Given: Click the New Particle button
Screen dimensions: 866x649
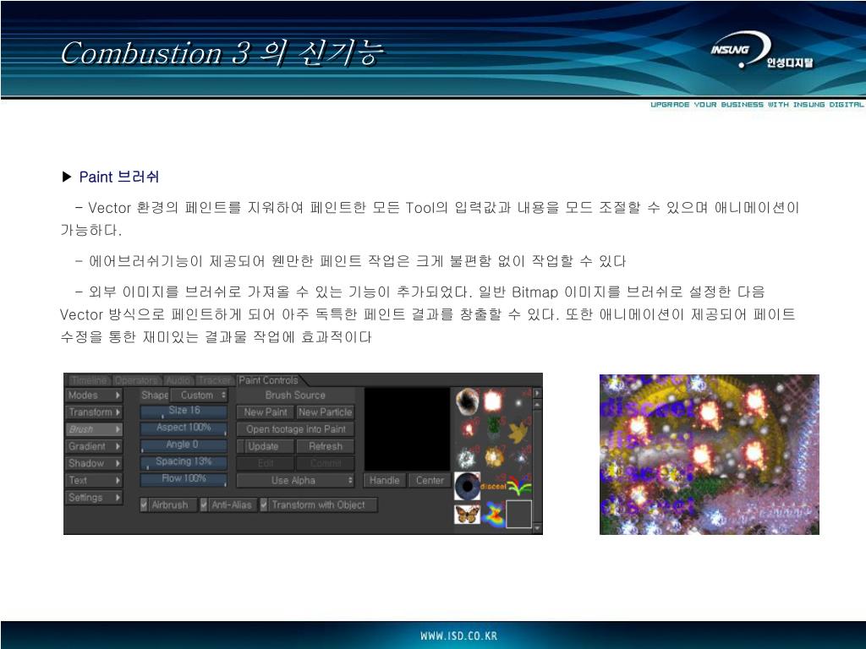Looking at the screenshot, I should pyautogui.click(x=325, y=412).
